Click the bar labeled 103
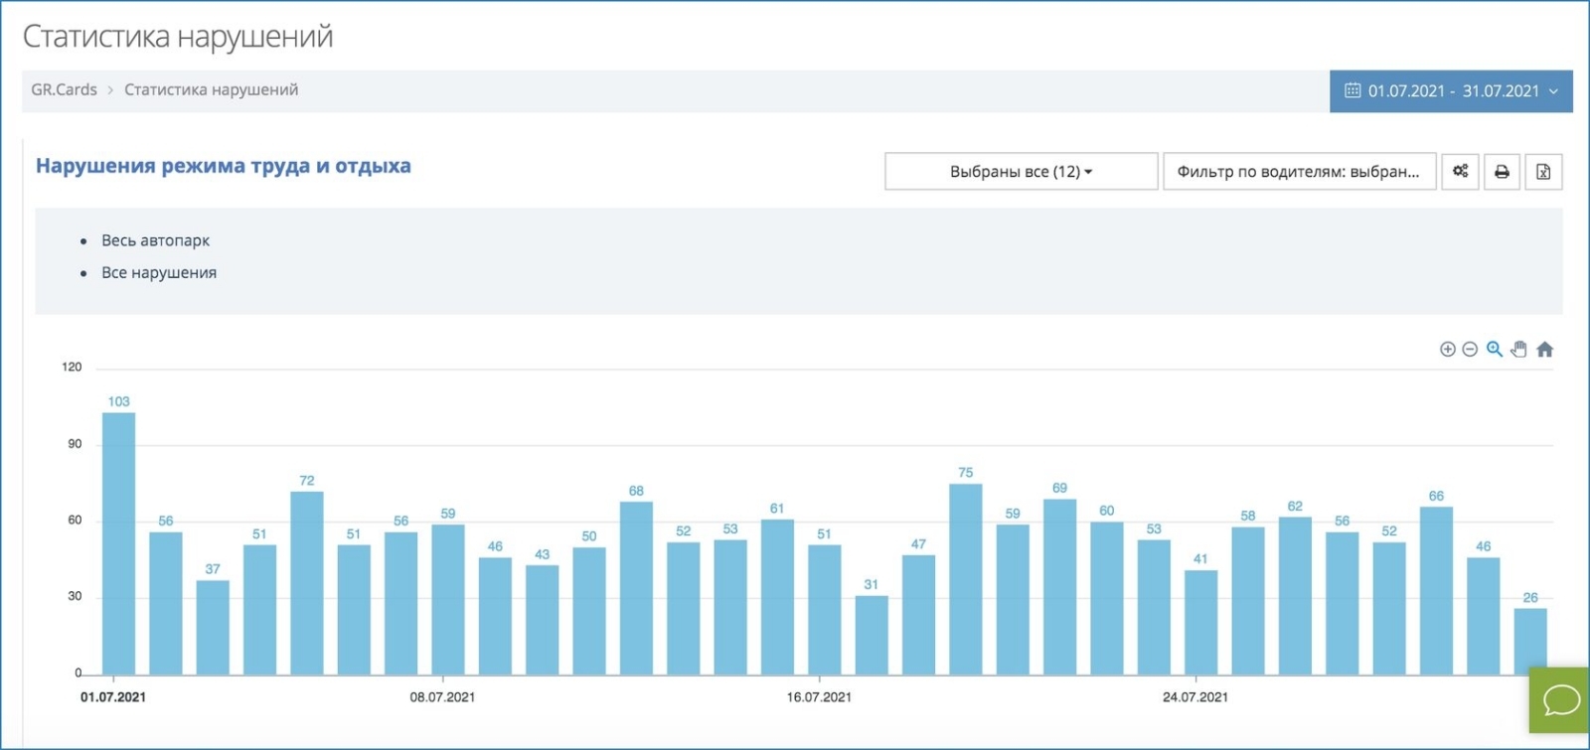This screenshot has height=750, width=1590. click(x=118, y=543)
